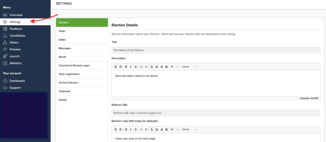Open the Normal format dropdown in Election rules

pyautogui.click(x=188, y=129)
